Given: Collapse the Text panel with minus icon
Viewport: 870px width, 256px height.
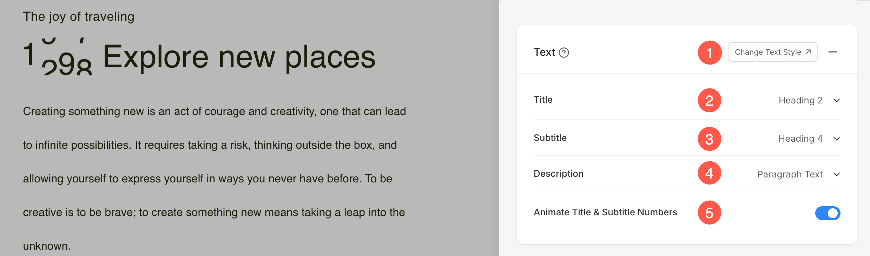Looking at the screenshot, I should [x=833, y=52].
